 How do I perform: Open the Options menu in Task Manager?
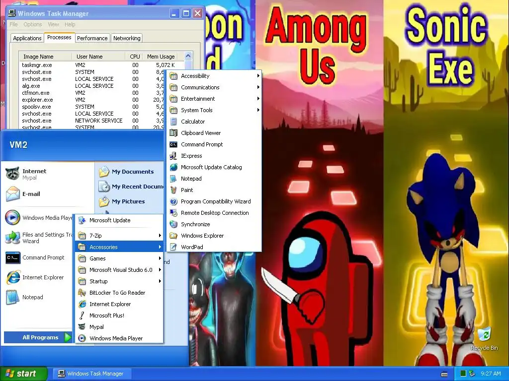pos(33,24)
